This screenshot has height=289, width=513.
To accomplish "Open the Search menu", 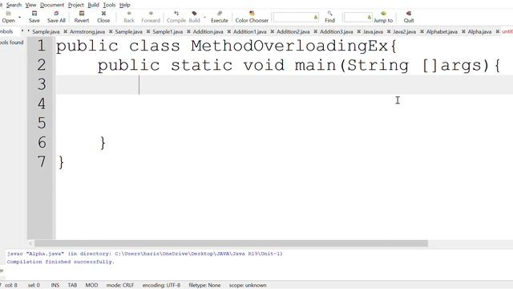I will (14, 5).
